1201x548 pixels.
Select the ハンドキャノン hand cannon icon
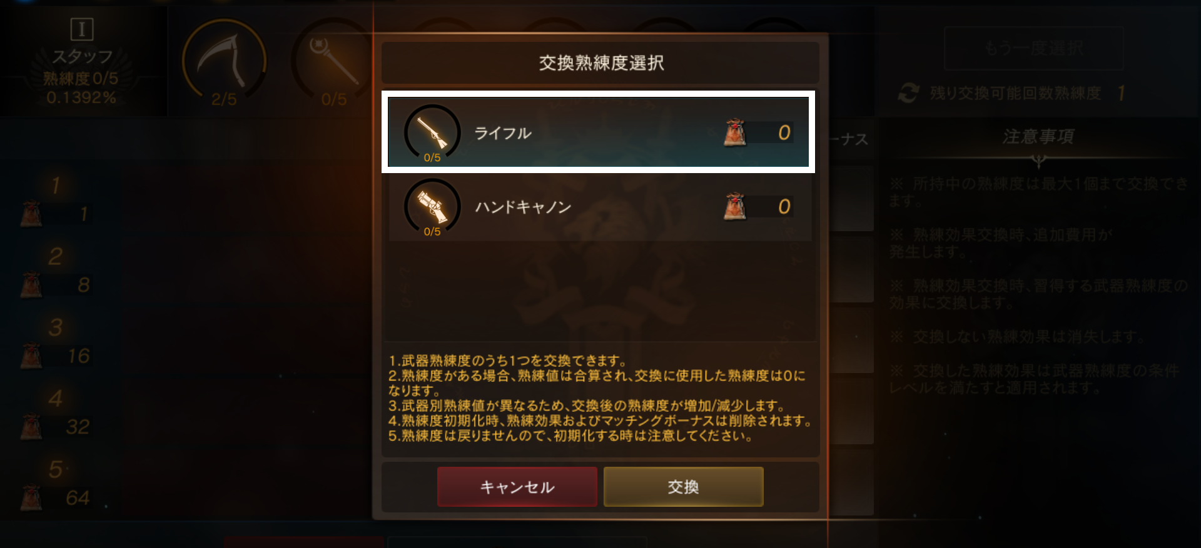[432, 207]
